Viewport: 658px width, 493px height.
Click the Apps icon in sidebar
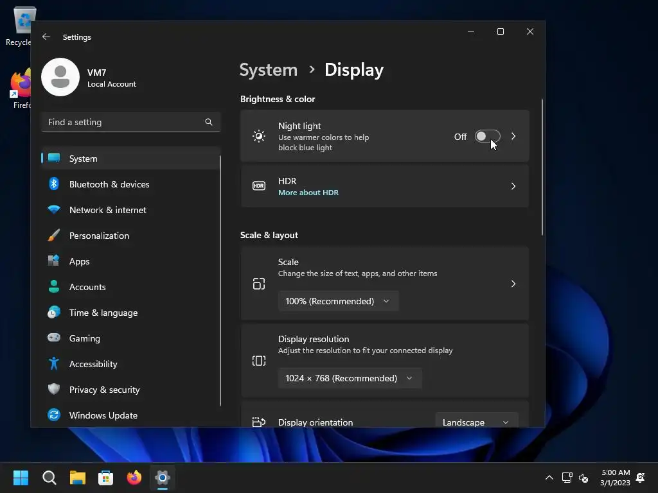(x=54, y=261)
